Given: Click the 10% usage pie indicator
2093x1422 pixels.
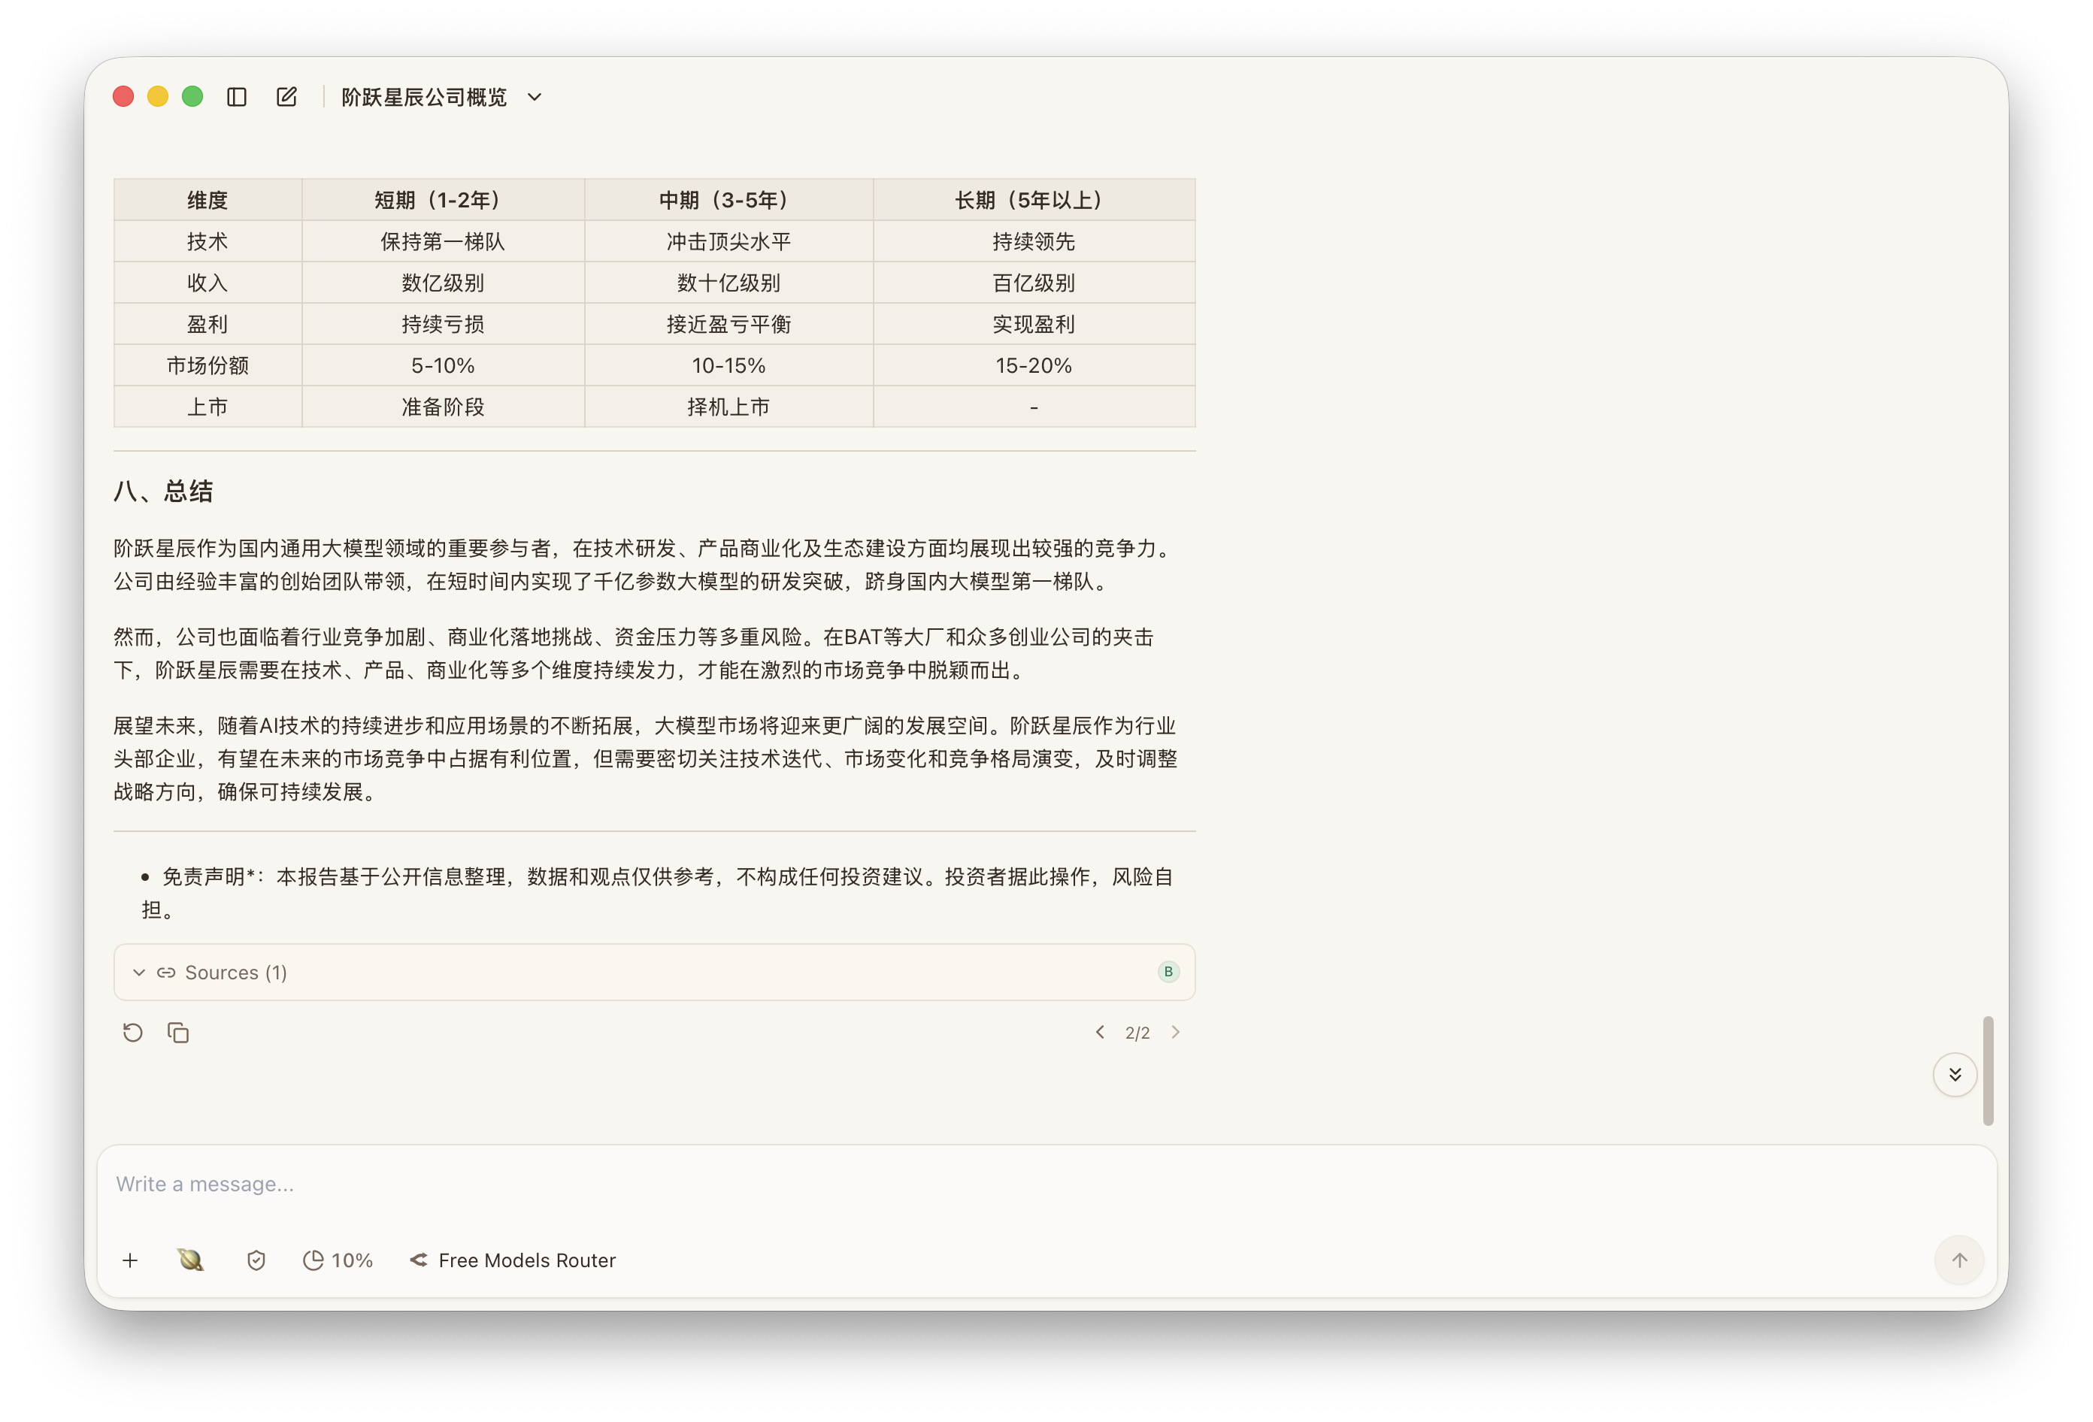Looking at the screenshot, I should click(x=338, y=1260).
